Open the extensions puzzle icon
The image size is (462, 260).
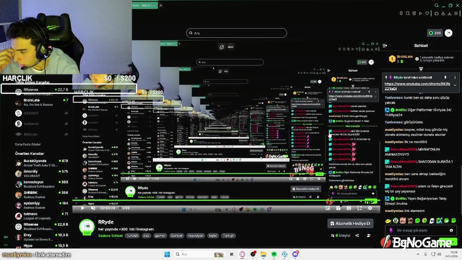436,13
